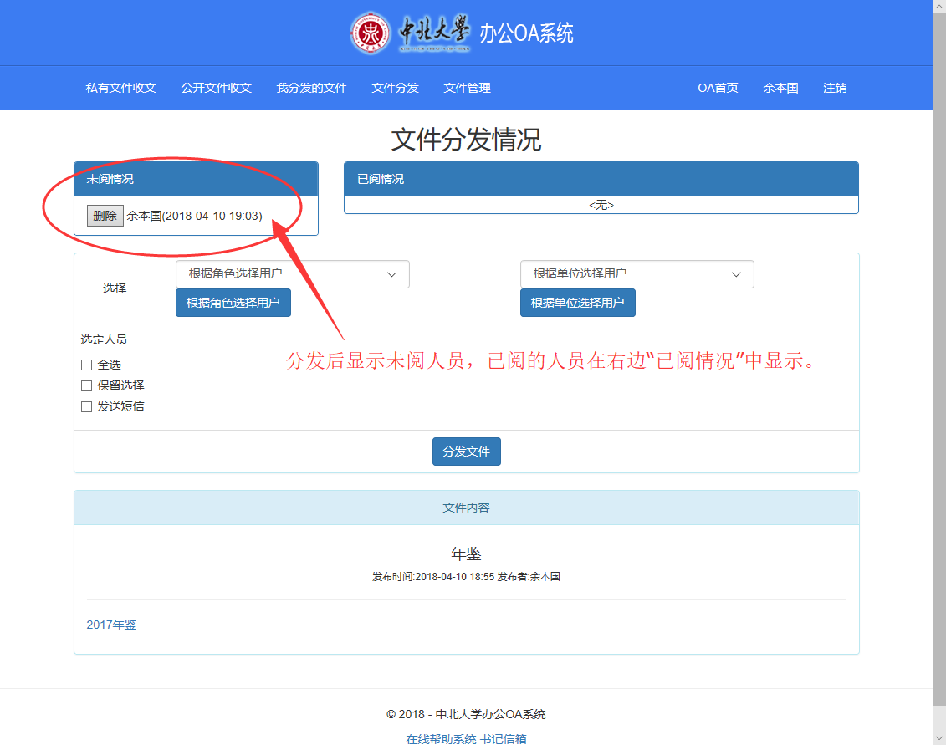The height and width of the screenshot is (745, 946).
Task: Open 私有文件收文 menu item
Action: (x=120, y=88)
